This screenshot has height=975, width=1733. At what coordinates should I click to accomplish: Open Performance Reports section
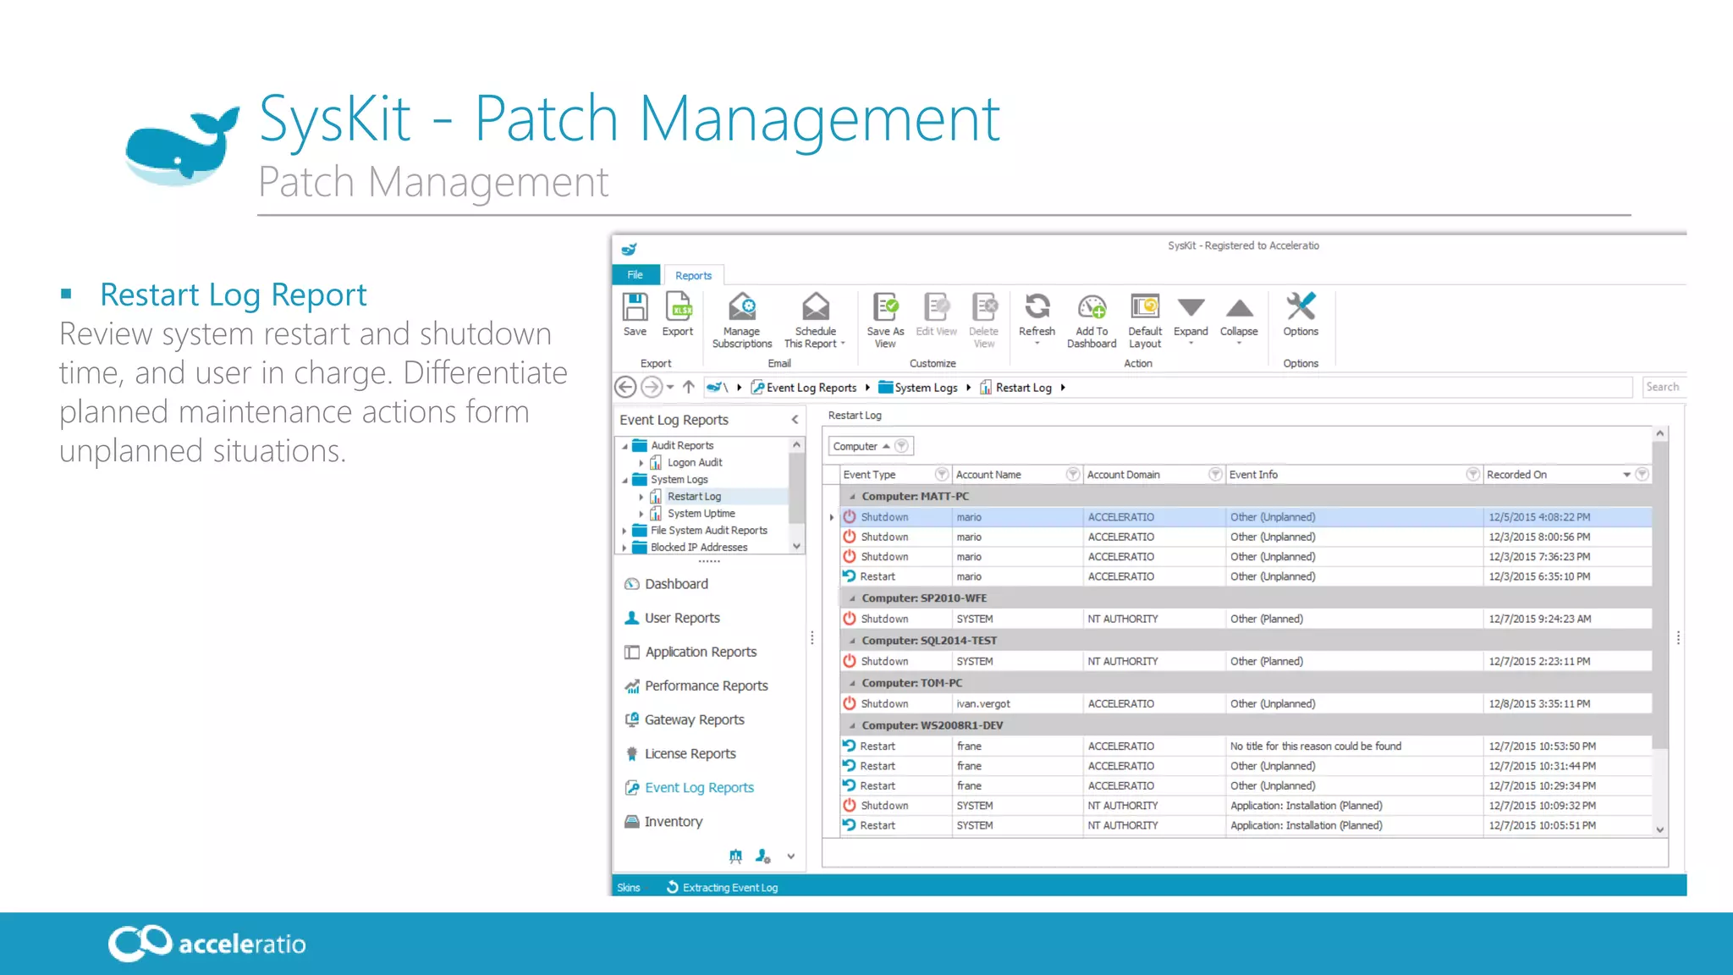click(706, 686)
